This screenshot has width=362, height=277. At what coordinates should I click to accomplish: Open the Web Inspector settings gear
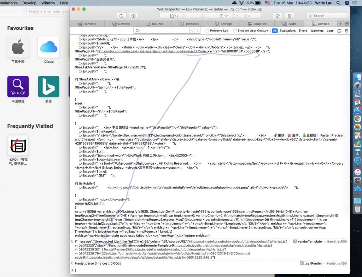click(x=347, y=24)
